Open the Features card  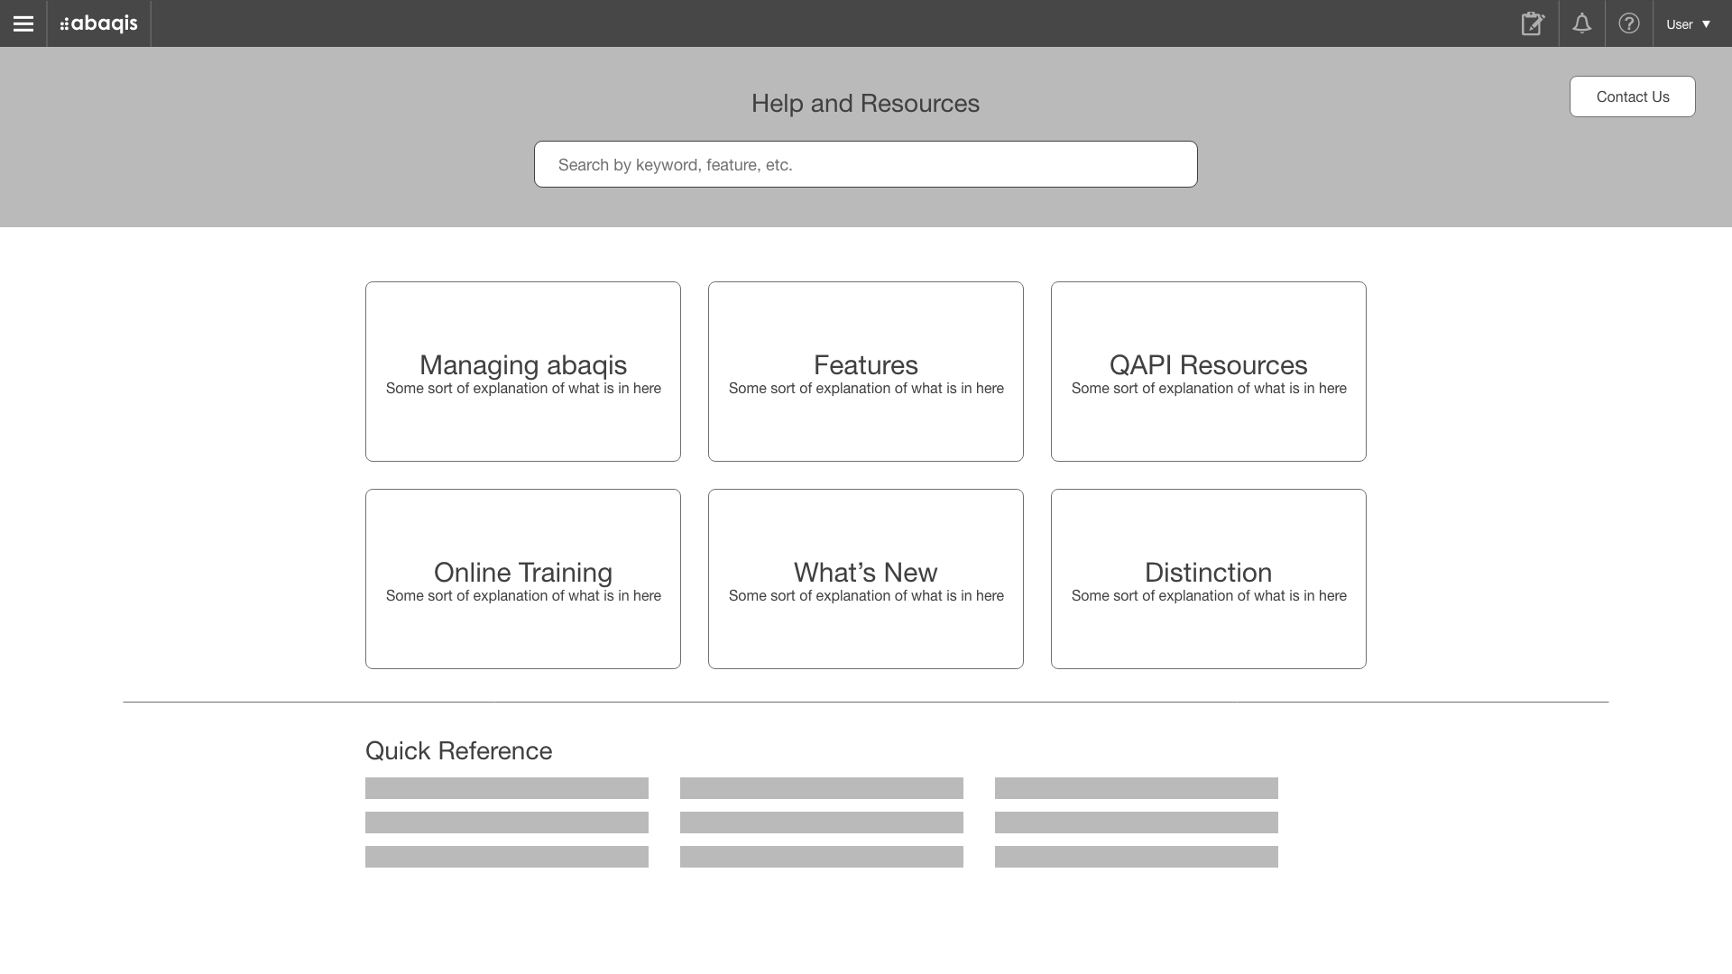coord(866,372)
